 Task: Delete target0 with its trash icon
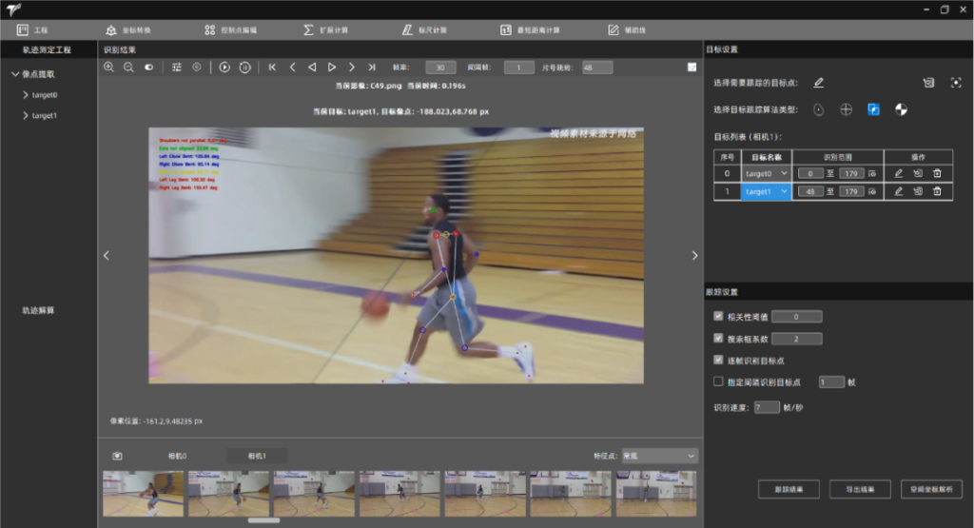pyautogui.click(x=937, y=173)
